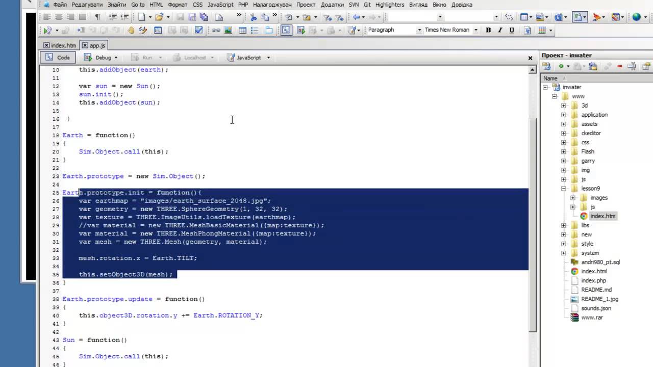Click on line 23 Earth.prototype text
653x367 pixels.
click(x=93, y=176)
